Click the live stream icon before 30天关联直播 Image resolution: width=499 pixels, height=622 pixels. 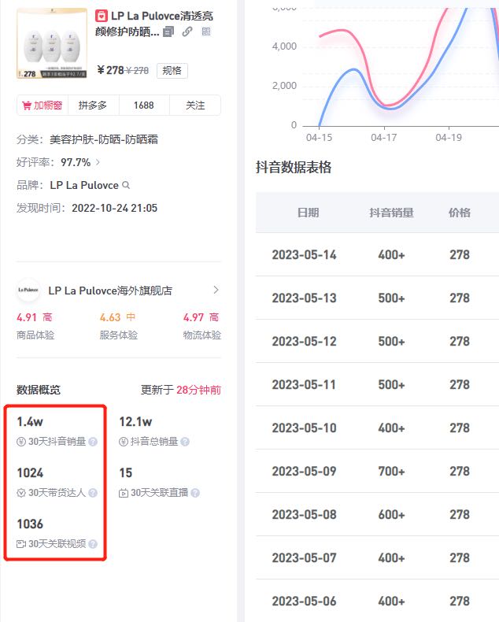[x=124, y=493]
